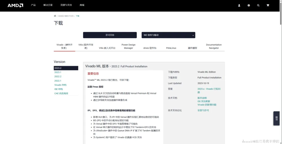
Task: Select version 2023.2 in the list
Action: (66, 68)
